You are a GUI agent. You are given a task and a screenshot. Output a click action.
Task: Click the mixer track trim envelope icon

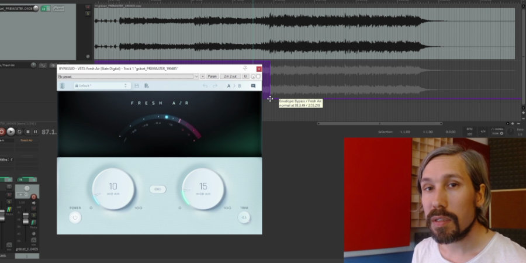[x=33, y=240]
